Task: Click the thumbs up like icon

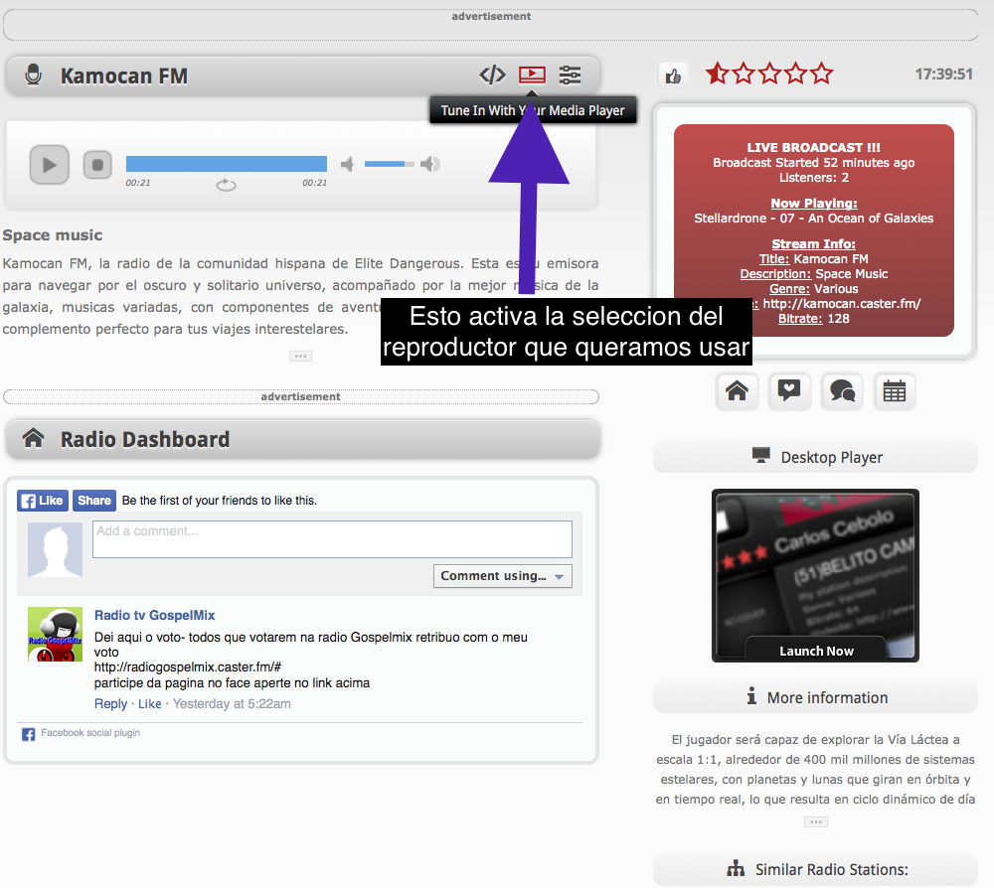Action: tap(673, 76)
